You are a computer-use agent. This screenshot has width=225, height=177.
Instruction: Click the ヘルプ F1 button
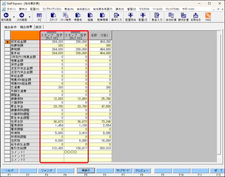[9, 170]
